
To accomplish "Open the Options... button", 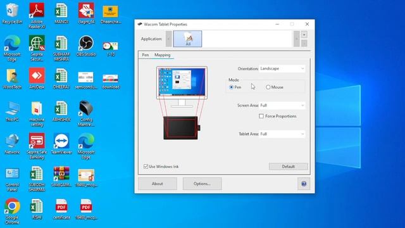I will [x=202, y=184].
